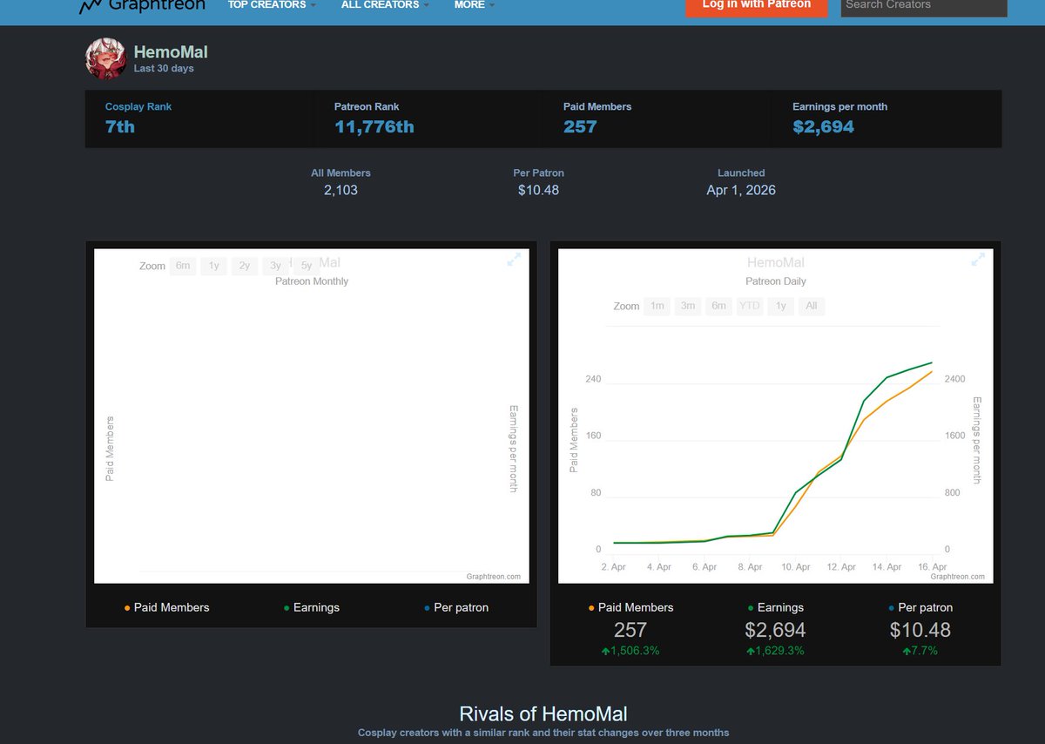The image size is (1045, 744).
Task: Open the MORE dropdown menu
Action: point(475,5)
